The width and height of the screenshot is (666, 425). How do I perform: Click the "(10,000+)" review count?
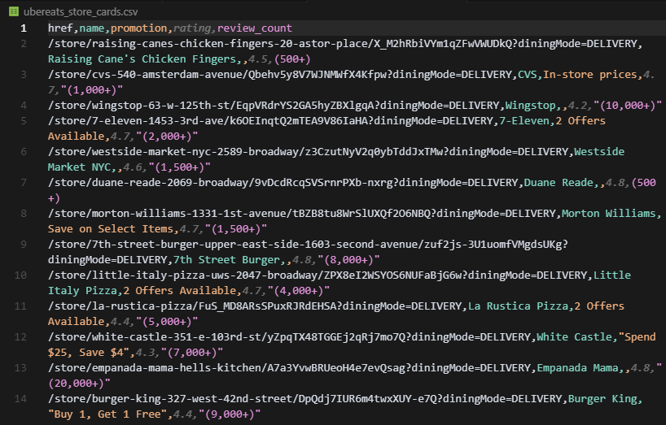(x=628, y=105)
